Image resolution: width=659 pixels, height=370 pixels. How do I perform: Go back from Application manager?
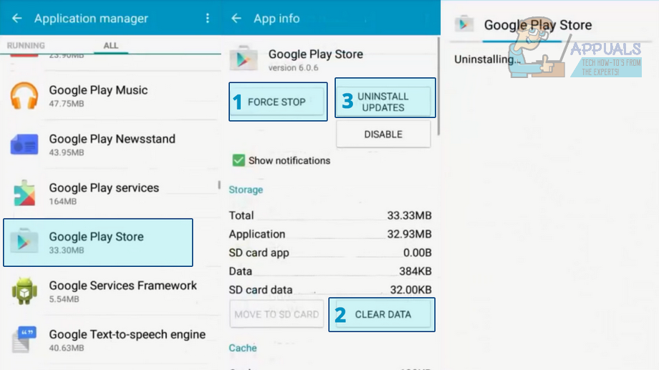(16, 18)
